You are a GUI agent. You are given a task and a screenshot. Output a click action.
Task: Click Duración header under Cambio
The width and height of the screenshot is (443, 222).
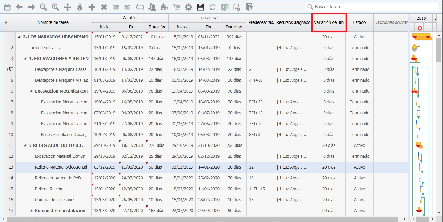157,27
